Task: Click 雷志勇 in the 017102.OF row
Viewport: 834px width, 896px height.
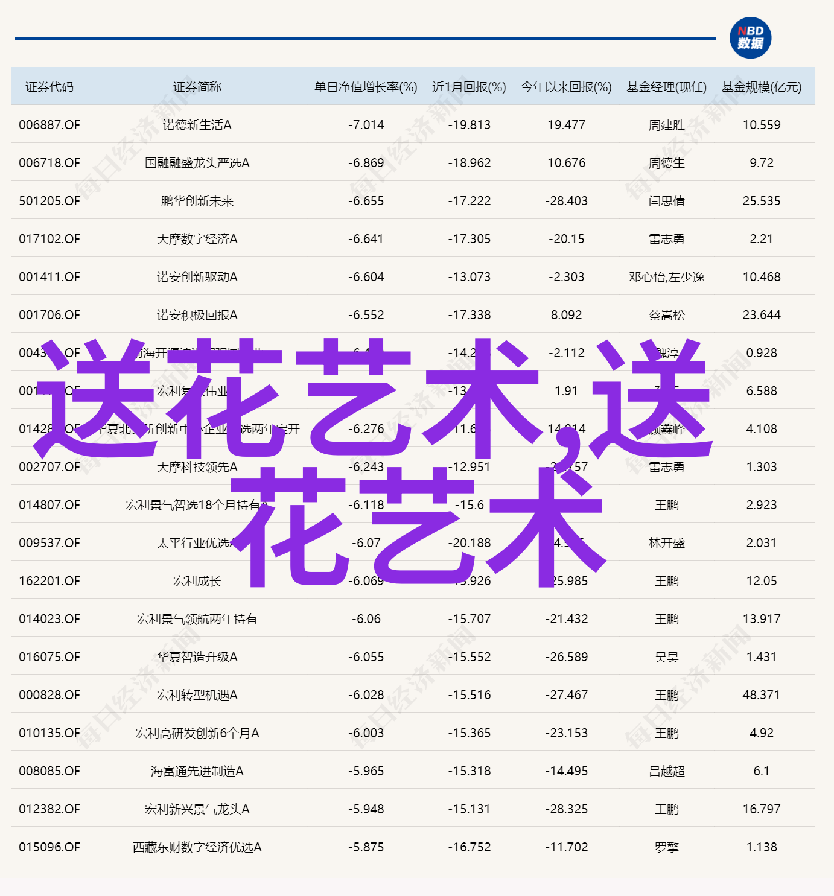Action: (667, 239)
